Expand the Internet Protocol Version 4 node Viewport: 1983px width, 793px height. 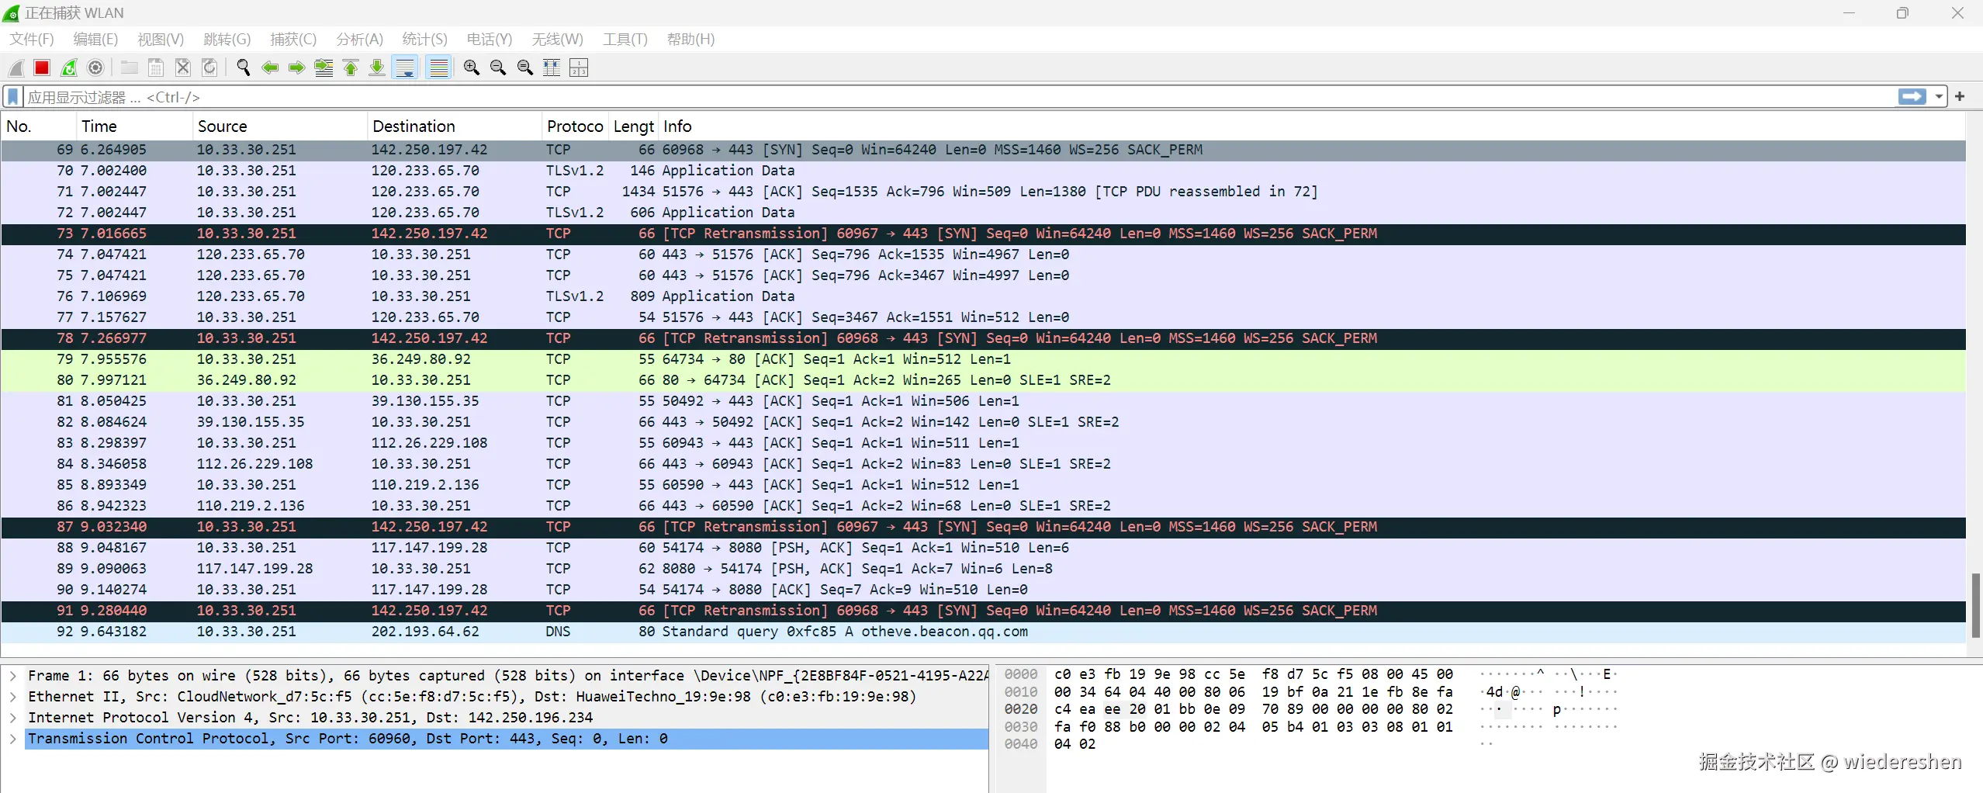(13, 718)
